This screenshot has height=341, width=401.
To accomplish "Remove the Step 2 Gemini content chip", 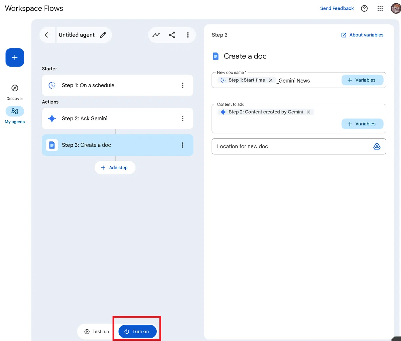I will click(x=308, y=112).
